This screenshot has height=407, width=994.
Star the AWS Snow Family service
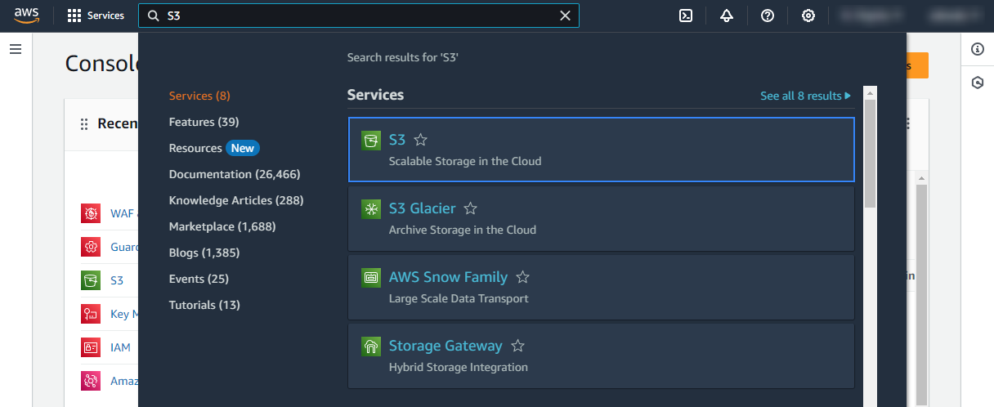pyautogui.click(x=522, y=278)
